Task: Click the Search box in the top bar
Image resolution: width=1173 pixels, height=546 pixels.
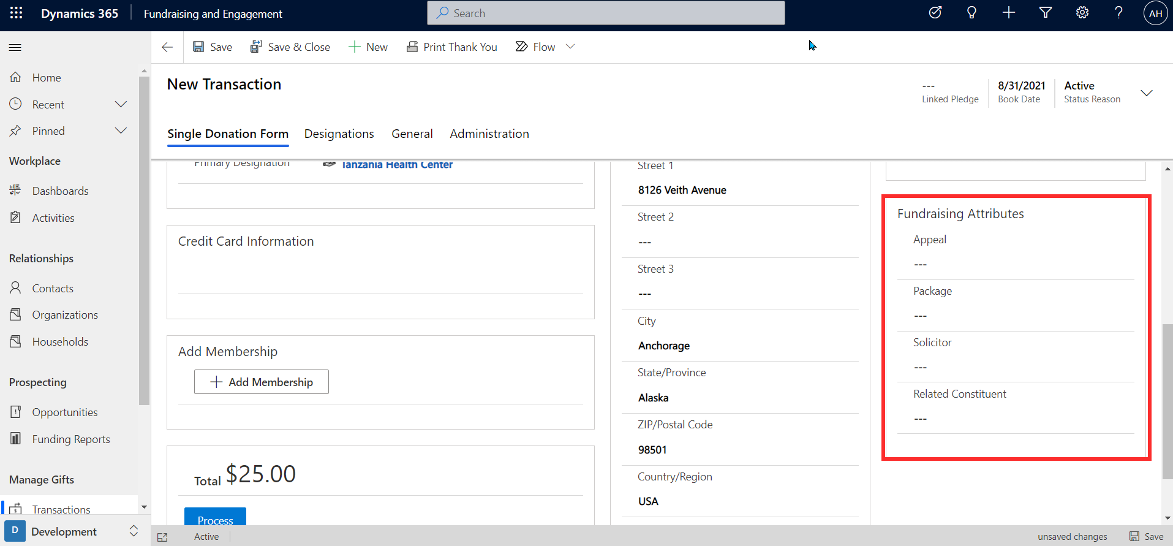Action: [606, 13]
